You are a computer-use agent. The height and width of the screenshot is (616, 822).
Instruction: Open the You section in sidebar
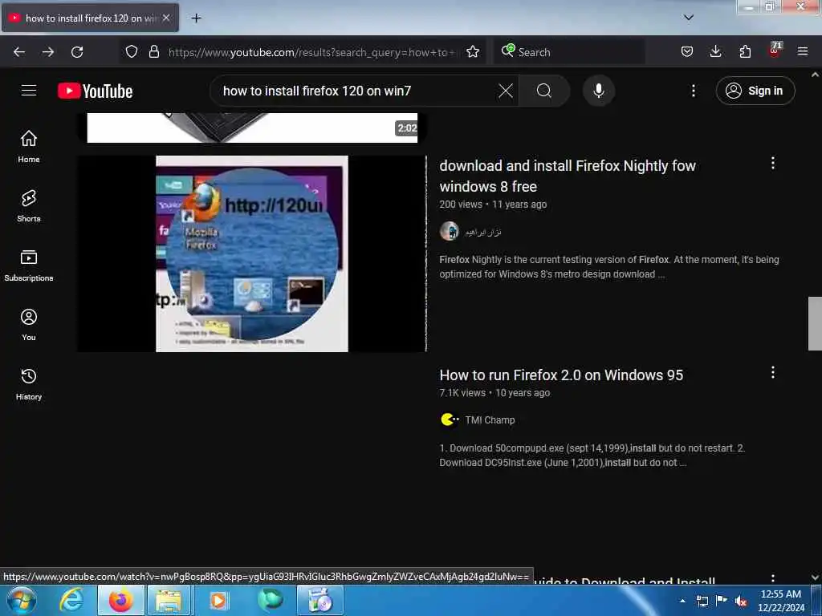coord(29,325)
